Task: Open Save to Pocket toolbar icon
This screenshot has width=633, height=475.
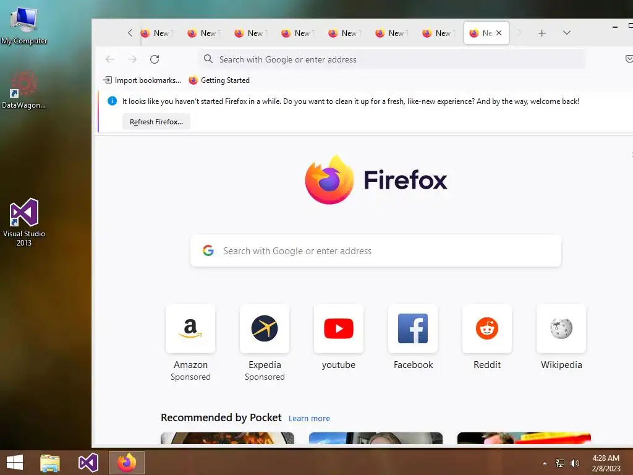Action: click(x=629, y=59)
